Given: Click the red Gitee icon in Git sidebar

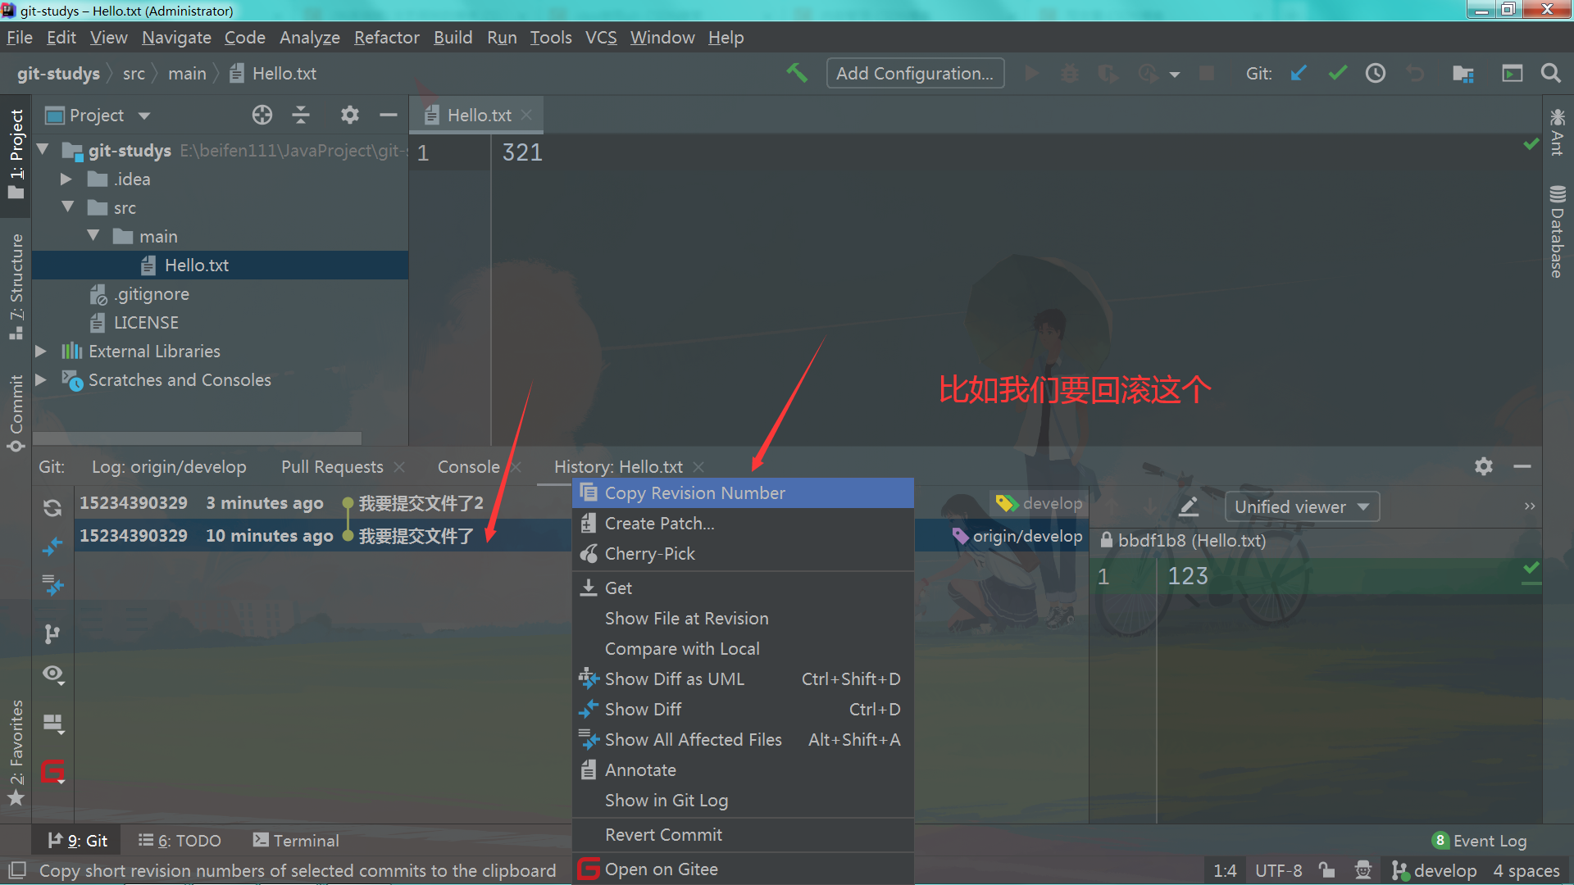Looking at the screenshot, I should click(x=52, y=771).
